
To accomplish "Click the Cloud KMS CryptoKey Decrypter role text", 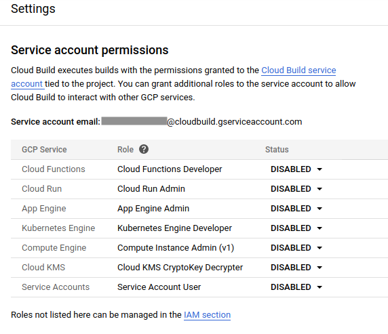I will tap(180, 268).
